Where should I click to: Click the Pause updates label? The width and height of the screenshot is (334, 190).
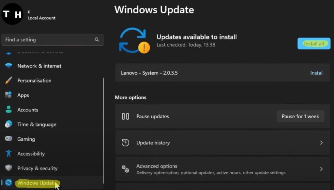pyautogui.click(x=153, y=116)
